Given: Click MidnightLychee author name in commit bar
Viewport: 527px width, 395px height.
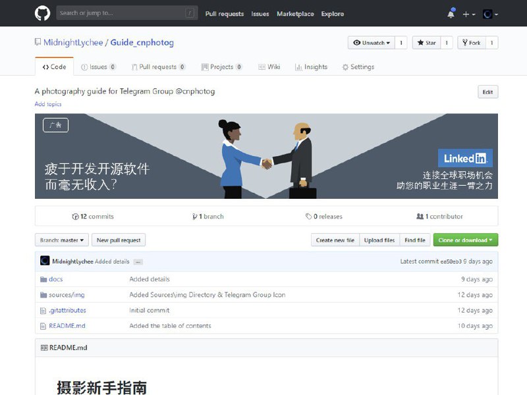Looking at the screenshot, I should pyautogui.click(x=72, y=261).
